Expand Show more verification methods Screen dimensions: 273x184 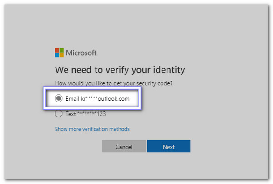click(92, 129)
